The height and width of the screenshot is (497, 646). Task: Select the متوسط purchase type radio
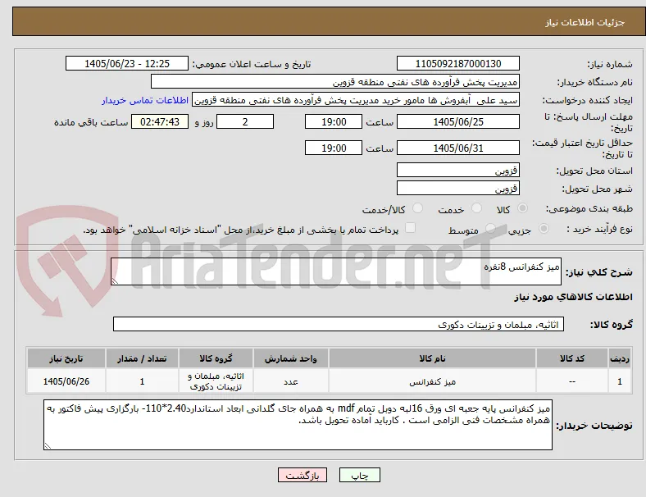tap(490, 228)
